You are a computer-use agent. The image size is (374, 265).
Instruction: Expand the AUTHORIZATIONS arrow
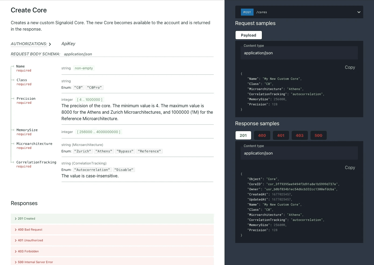pyautogui.click(x=50, y=44)
